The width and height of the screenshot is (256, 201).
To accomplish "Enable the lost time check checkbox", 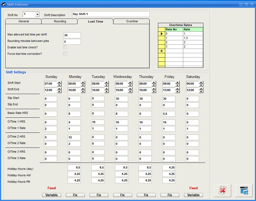I will pyautogui.click(x=65, y=47).
